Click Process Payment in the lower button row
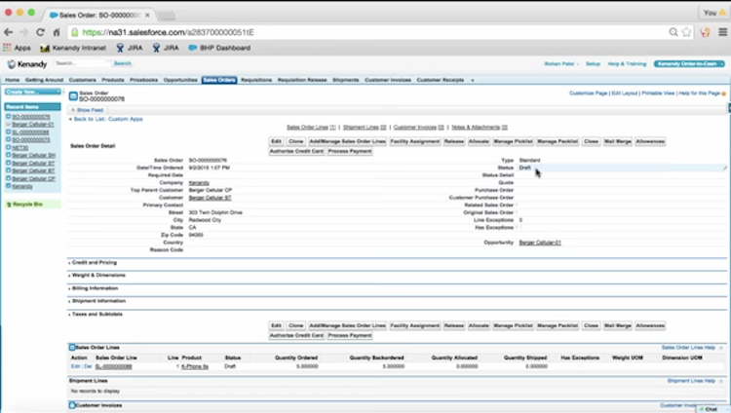 coord(350,335)
